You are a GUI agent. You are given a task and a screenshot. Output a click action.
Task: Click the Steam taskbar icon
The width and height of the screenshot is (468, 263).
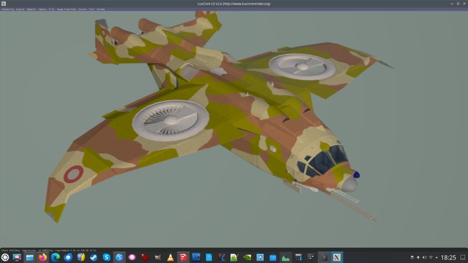(x=94, y=257)
